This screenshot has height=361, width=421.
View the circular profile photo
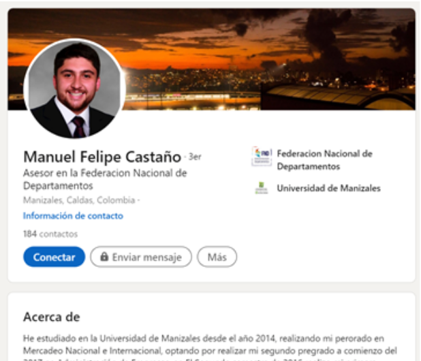(x=75, y=89)
